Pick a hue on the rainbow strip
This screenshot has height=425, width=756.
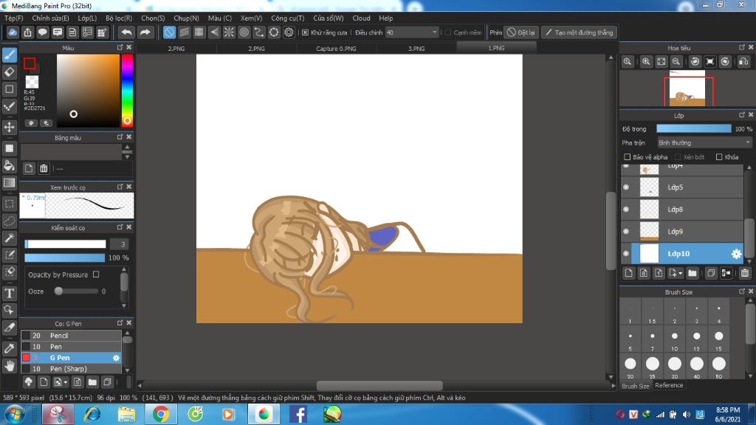[x=127, y=90]
